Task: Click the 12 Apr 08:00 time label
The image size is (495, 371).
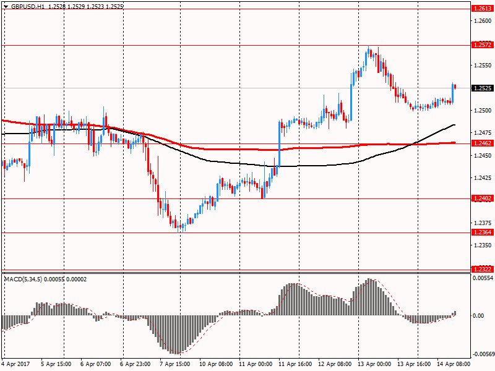Action: (335, 364)
